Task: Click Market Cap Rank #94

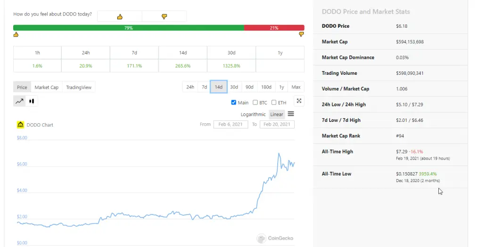Action: 400,136
